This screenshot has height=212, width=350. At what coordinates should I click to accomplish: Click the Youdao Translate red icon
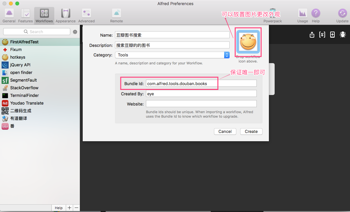(5, 103)
